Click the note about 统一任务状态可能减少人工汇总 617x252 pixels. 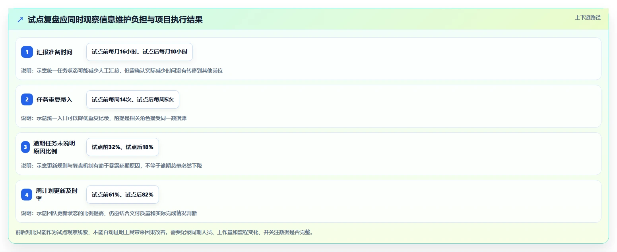click(122, 71)
